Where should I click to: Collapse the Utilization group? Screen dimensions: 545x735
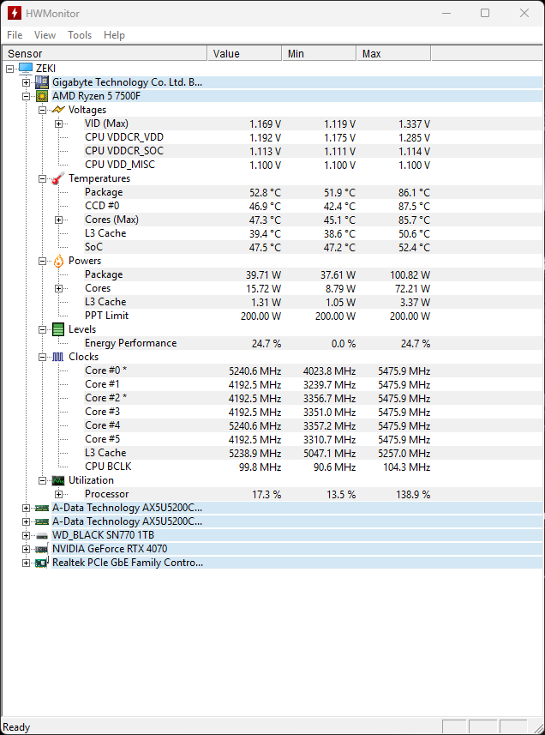[43, 480]
